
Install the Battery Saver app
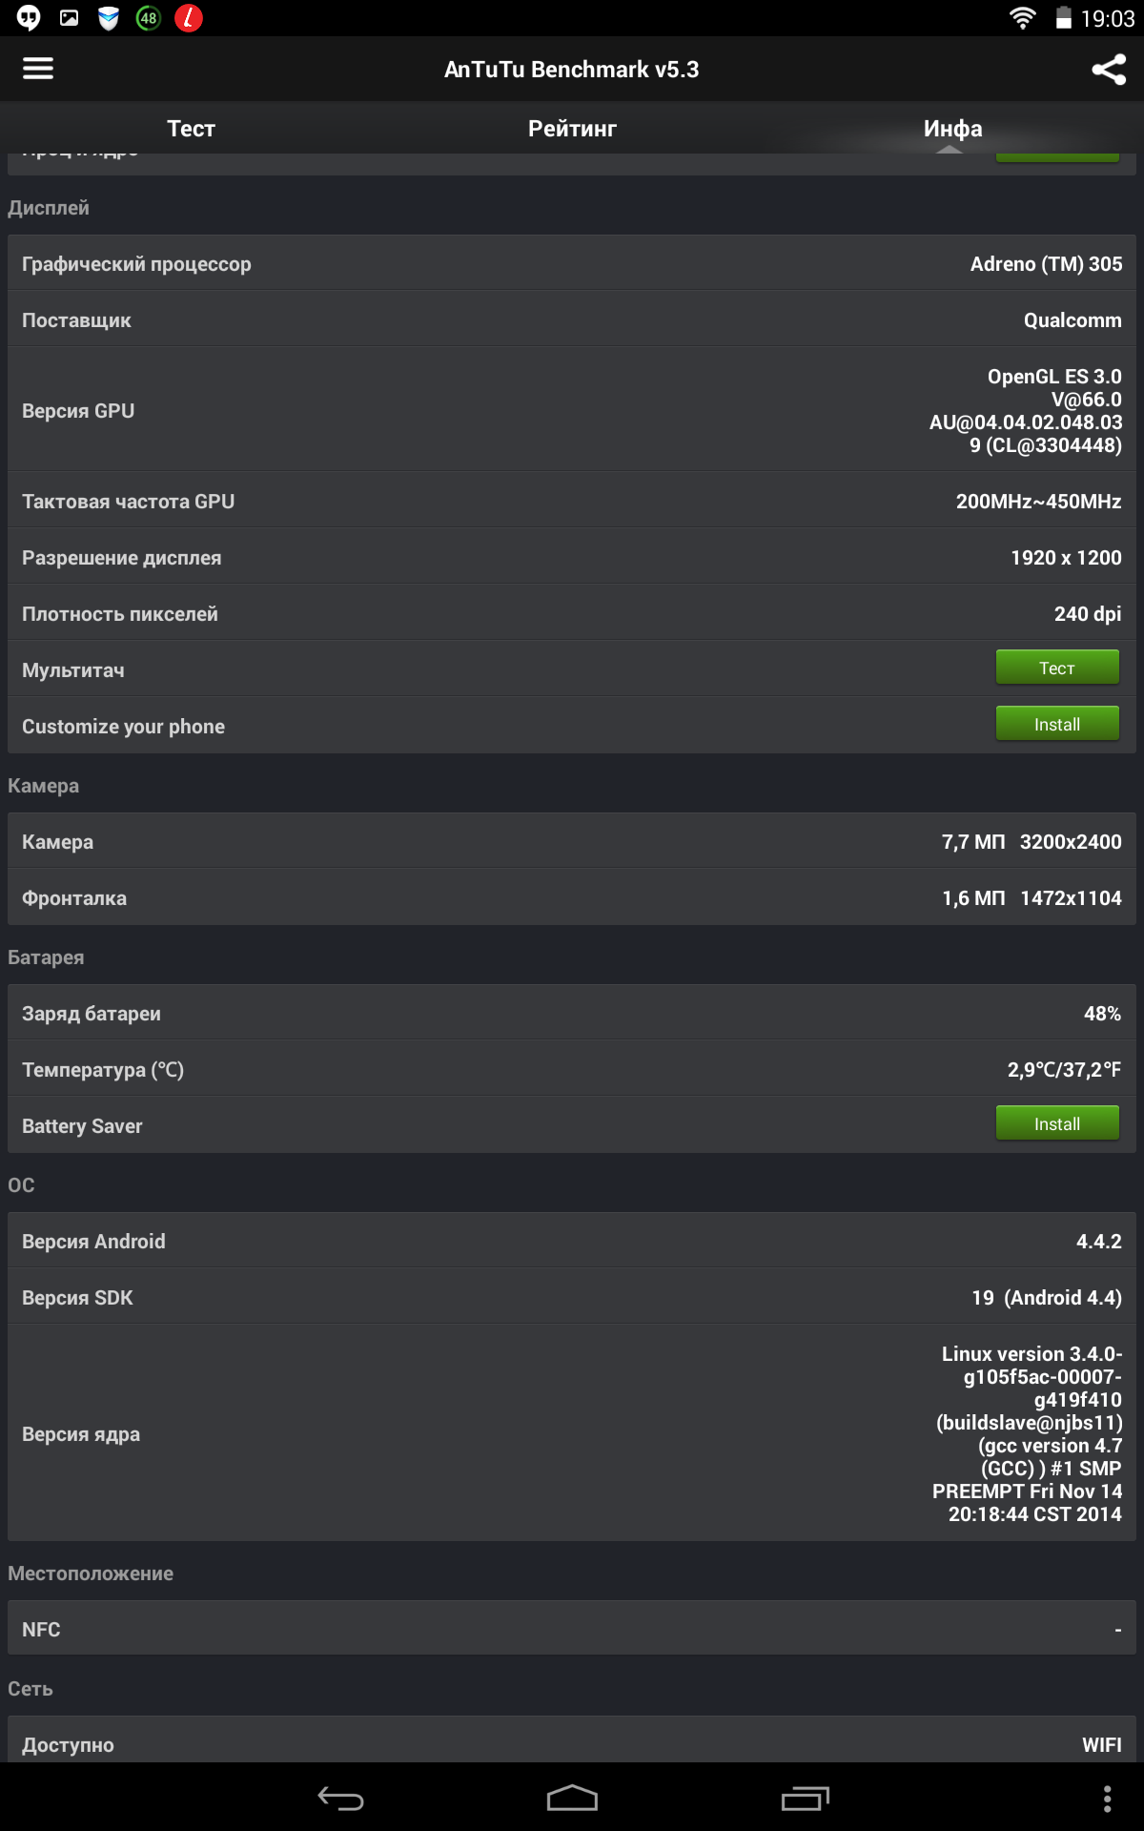(x=1057, y=1123)
